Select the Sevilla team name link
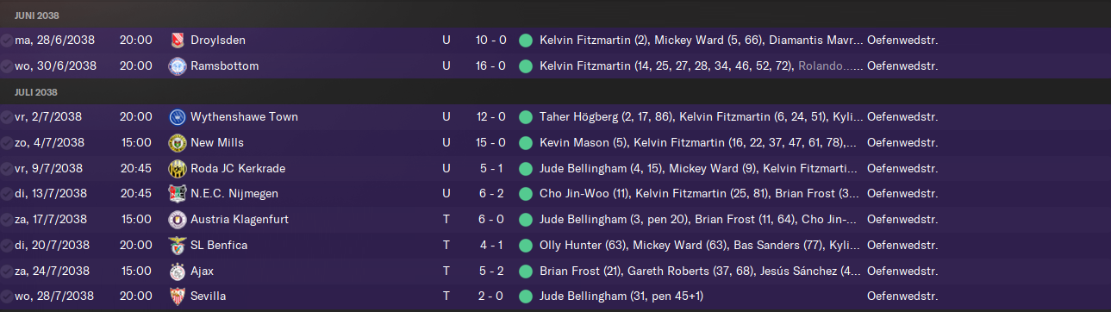The image size is (1111, 312). (209, 296)
